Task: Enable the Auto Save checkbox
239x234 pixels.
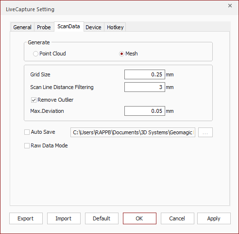Action: coord(27,132)
